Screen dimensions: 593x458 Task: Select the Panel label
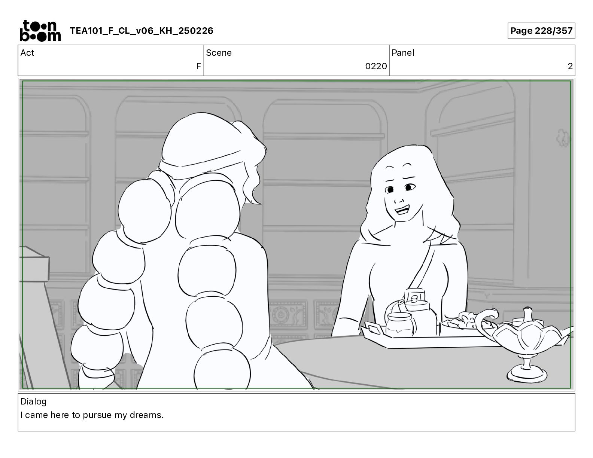(403, 53)
